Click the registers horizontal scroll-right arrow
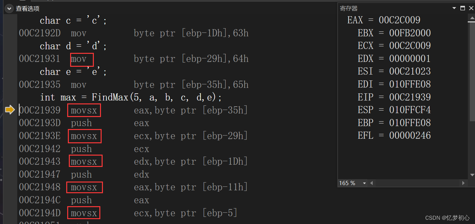 pos(464,183)
